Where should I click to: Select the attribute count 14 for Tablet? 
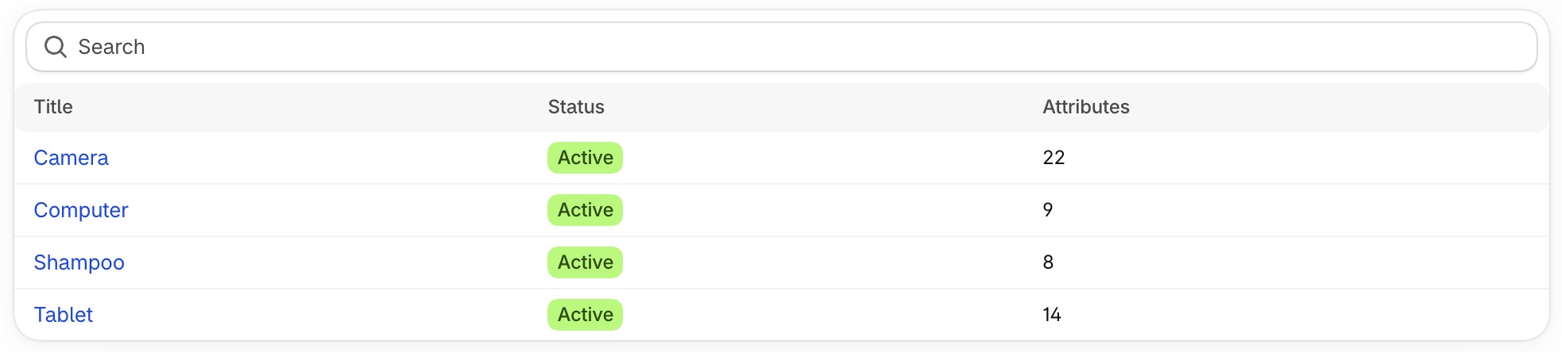click(x=1052, y=315)
